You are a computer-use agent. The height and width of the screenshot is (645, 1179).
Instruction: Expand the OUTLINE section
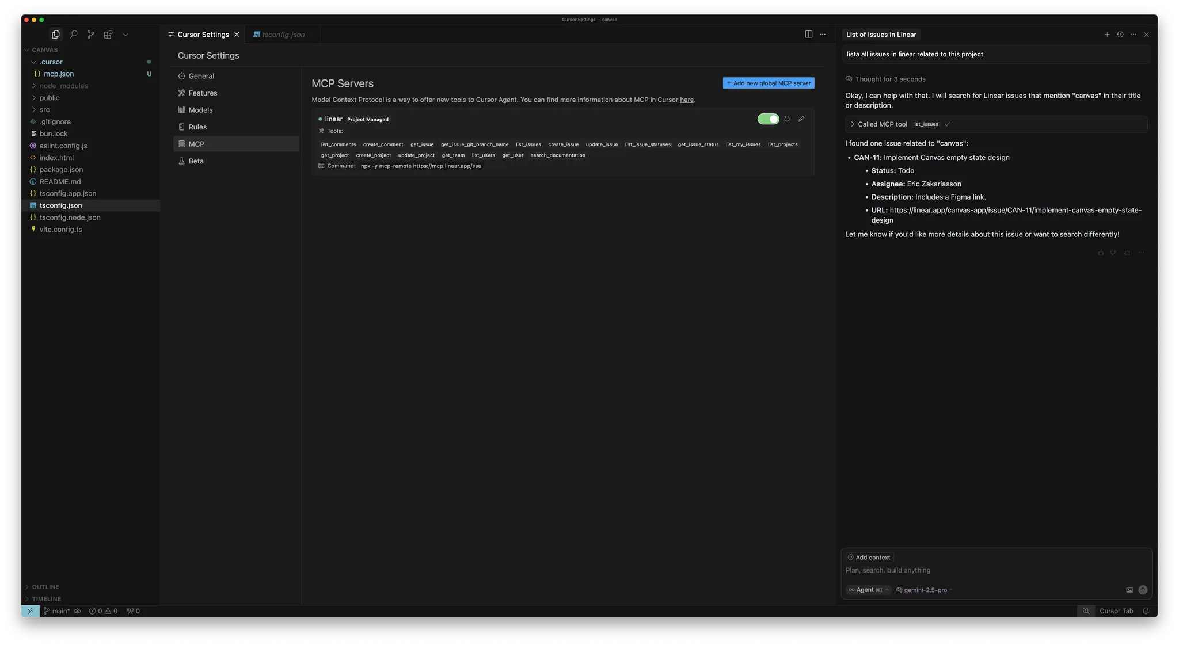(x=45, y=587)
